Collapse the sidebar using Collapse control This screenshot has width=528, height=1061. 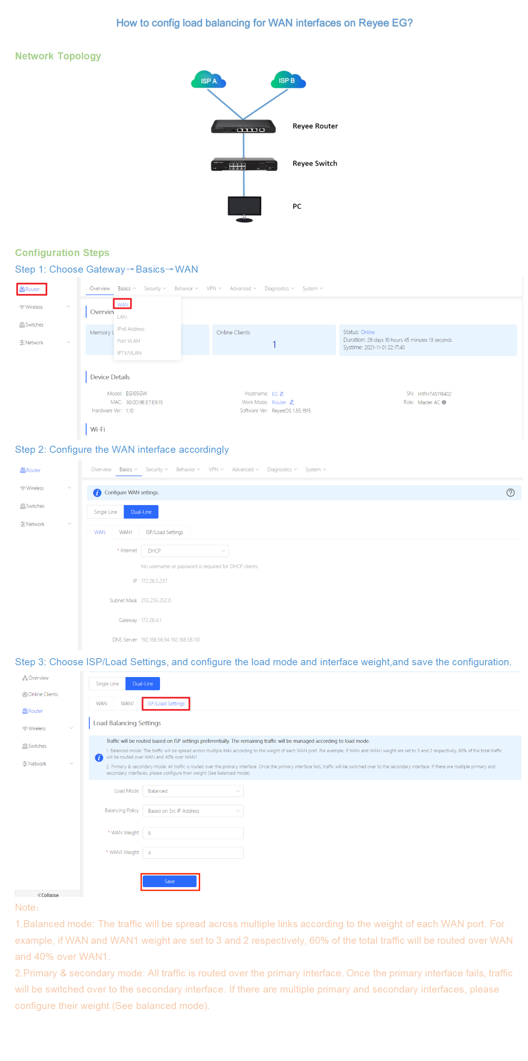pyautogui.click(x=48, y=895)
